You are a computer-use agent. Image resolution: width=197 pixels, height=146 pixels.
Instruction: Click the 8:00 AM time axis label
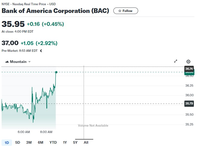(46, 132)
